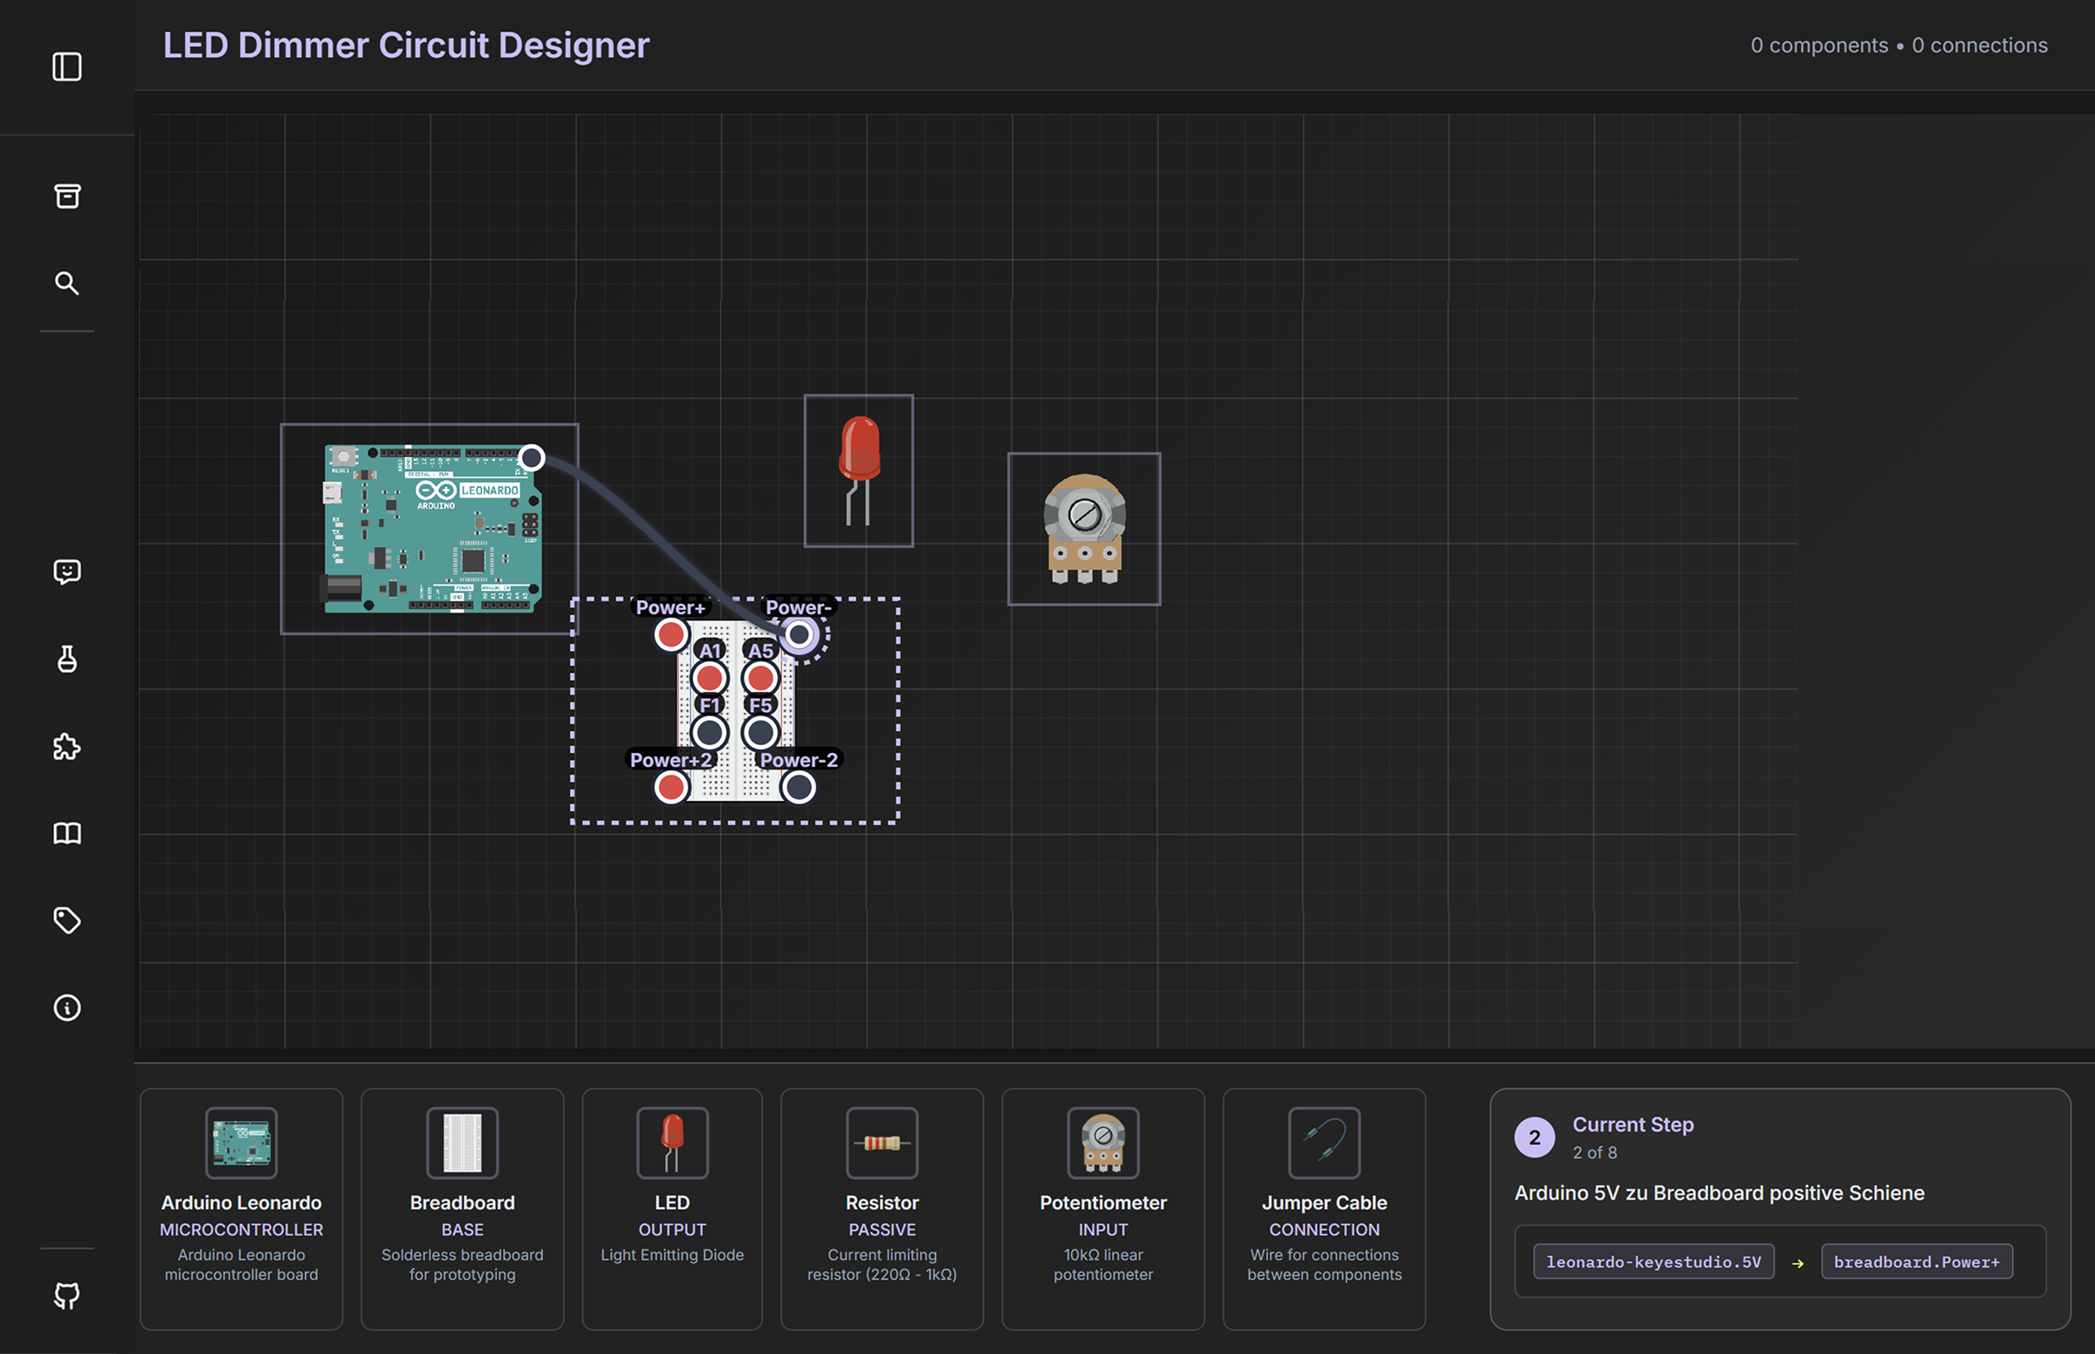Viewport: 2095px width, 1354px height.
Task: Open the book documentation icon
Action: tap(67, 832)
